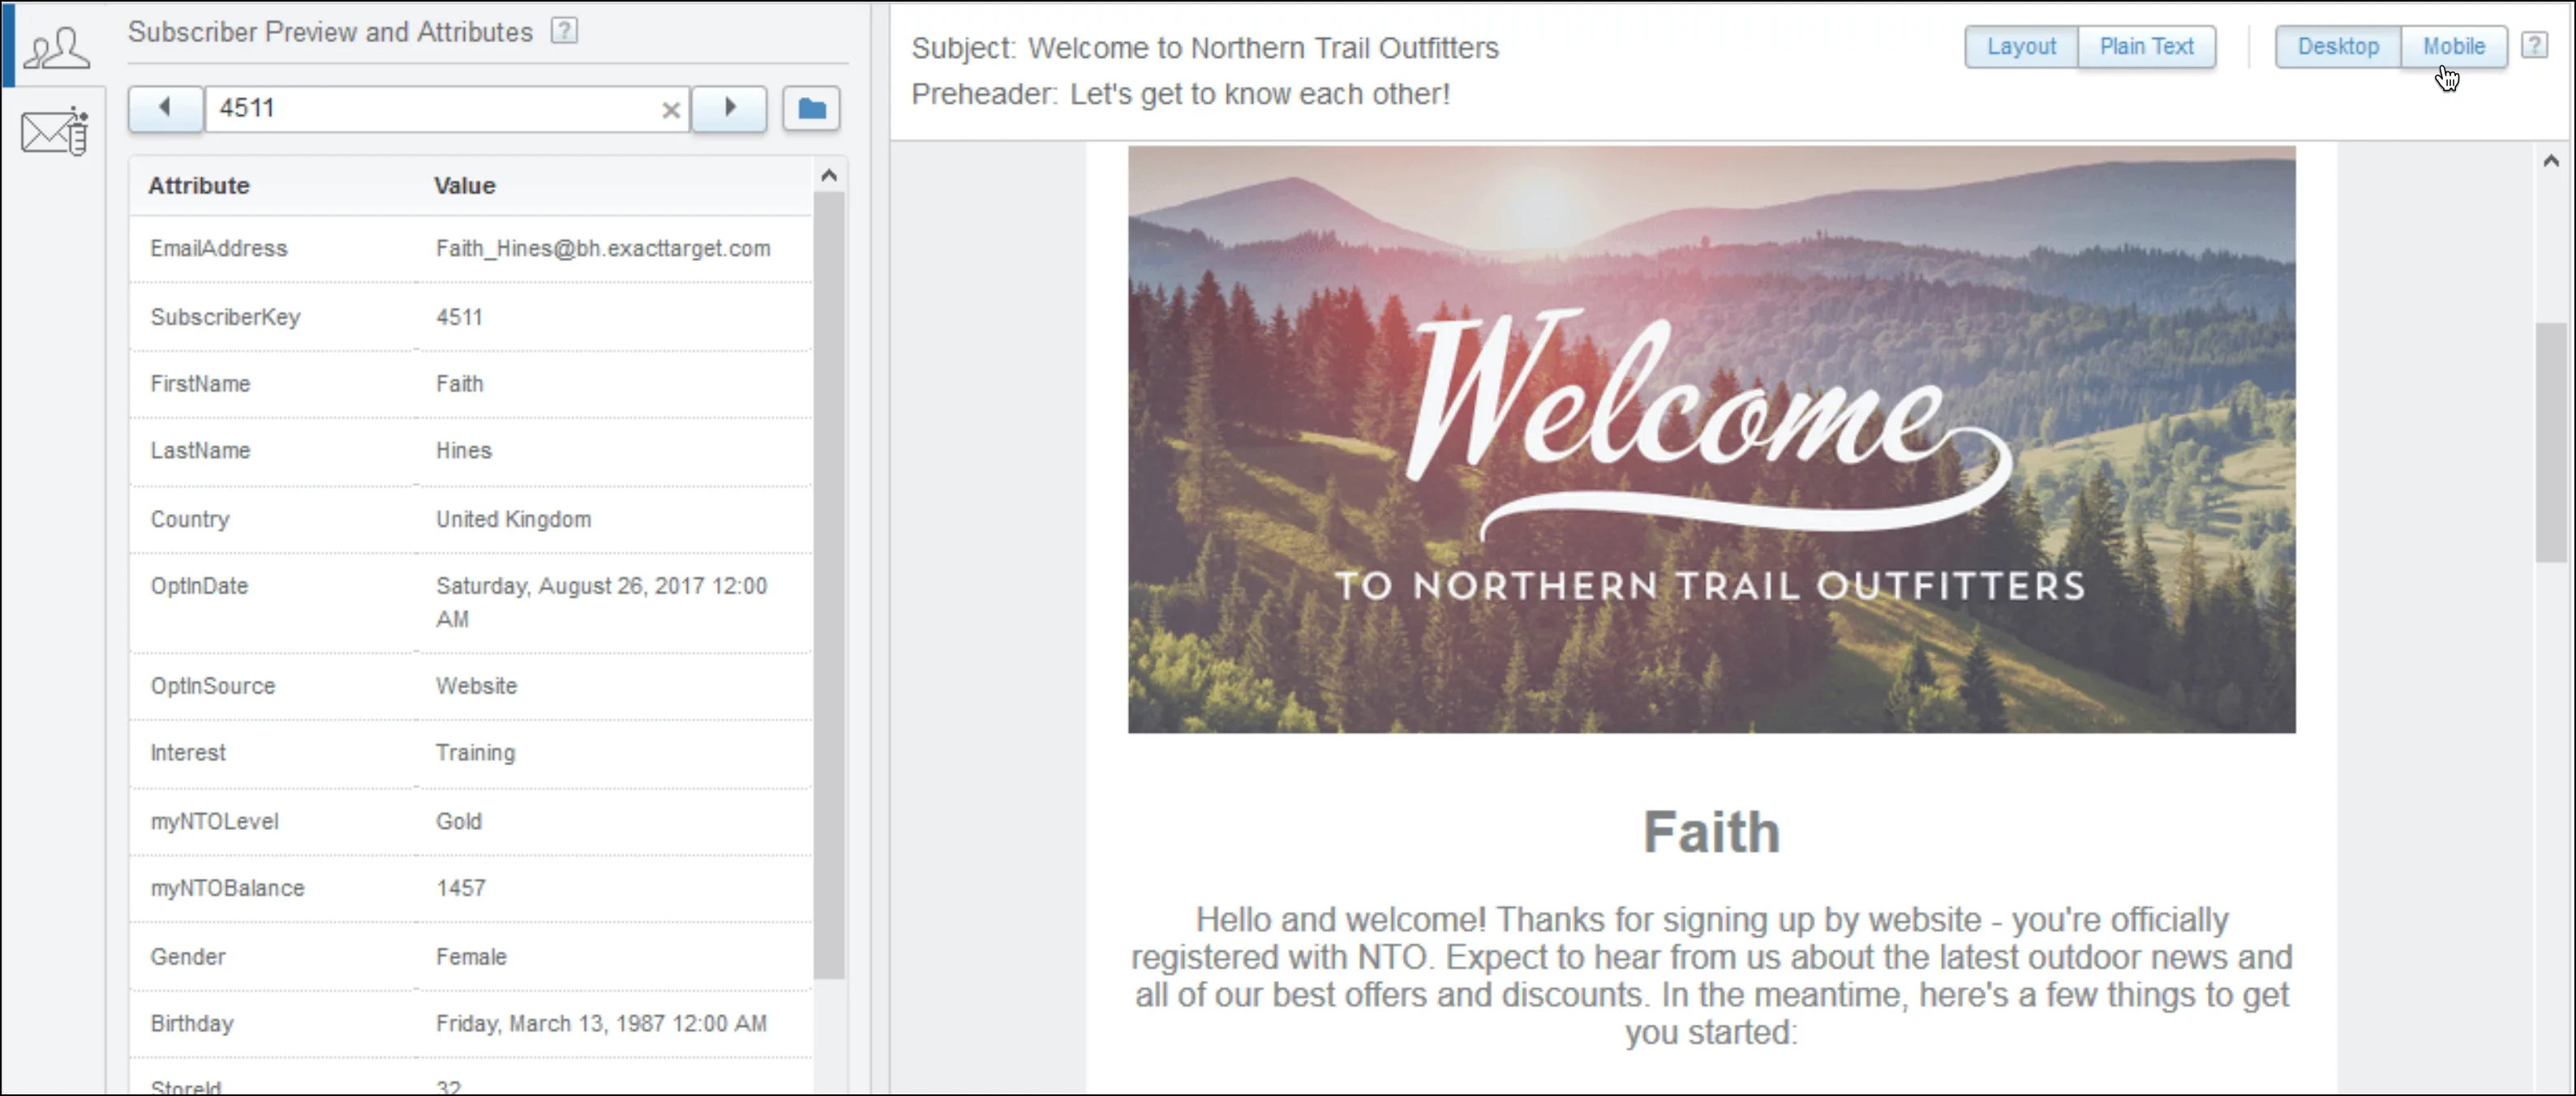The width and height of the screenshot is (2576, 1096).
Task: Click the SubscriberKey field value 4511
Action: click(460, 315)
